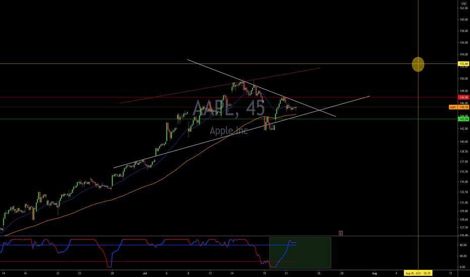
Task: Click the earnings E marker icon
Action: (341, 233)
